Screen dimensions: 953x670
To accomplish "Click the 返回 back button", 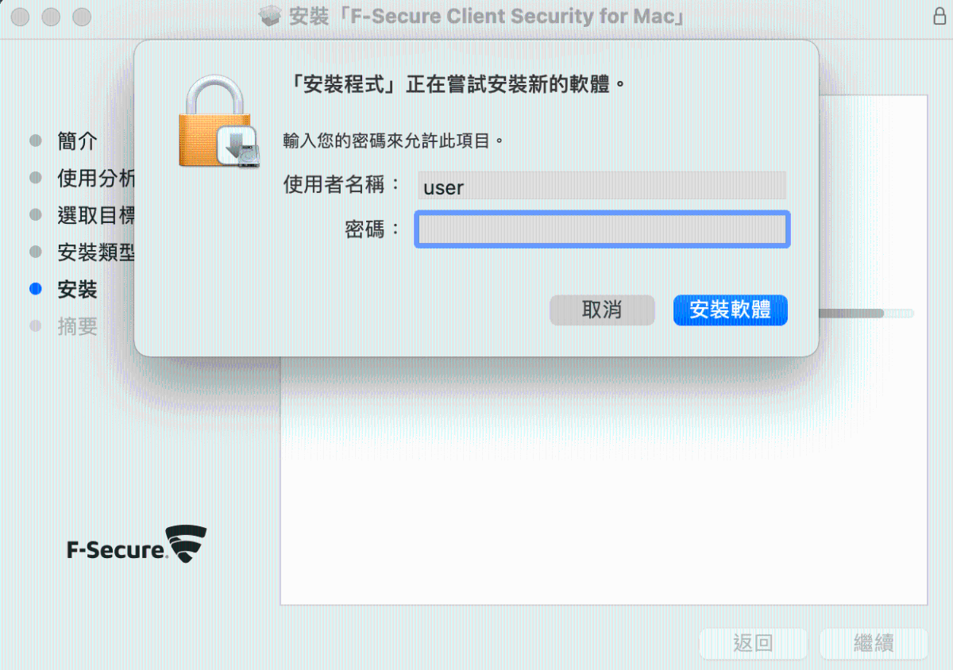I will (753, 643).
